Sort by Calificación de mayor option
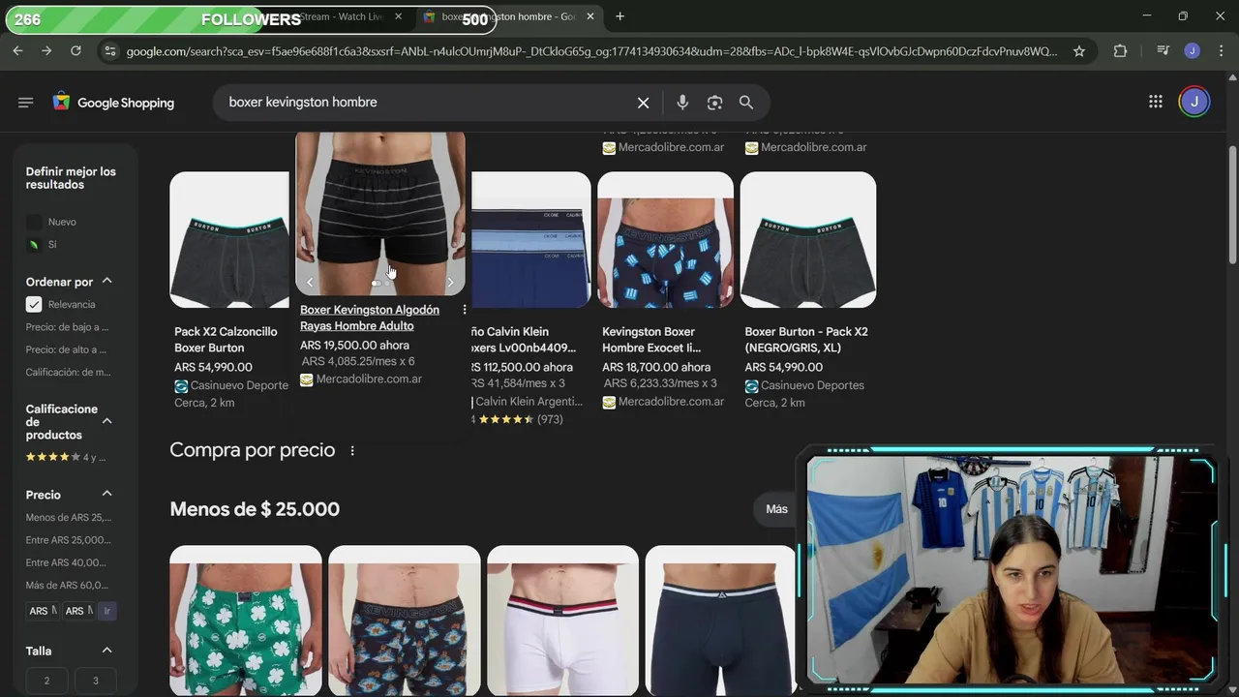 point(69,372)
